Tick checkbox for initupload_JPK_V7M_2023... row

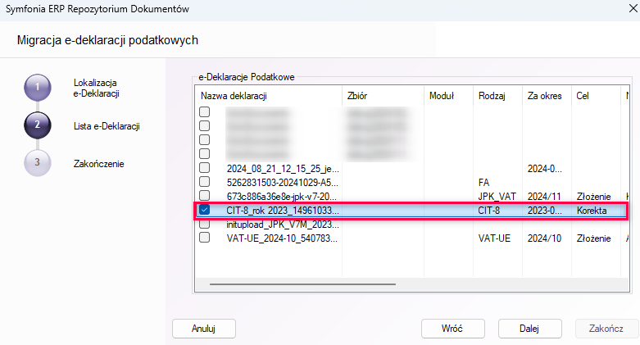coord(205,224)
